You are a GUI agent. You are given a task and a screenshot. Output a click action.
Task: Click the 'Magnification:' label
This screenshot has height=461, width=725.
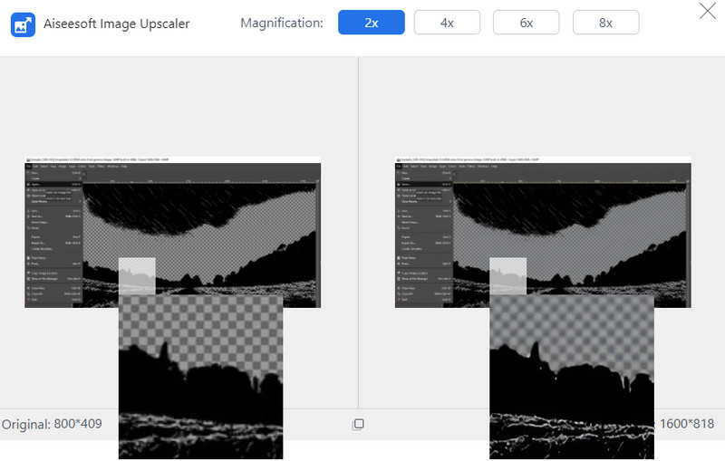[281, 23]
